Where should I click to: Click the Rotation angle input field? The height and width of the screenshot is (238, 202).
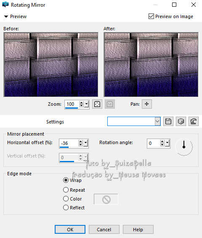(x=154, y=143)
